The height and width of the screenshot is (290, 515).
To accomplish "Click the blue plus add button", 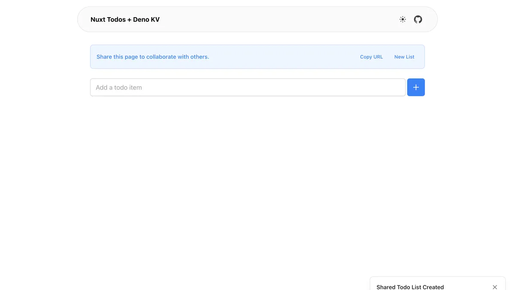I will 416,88.
